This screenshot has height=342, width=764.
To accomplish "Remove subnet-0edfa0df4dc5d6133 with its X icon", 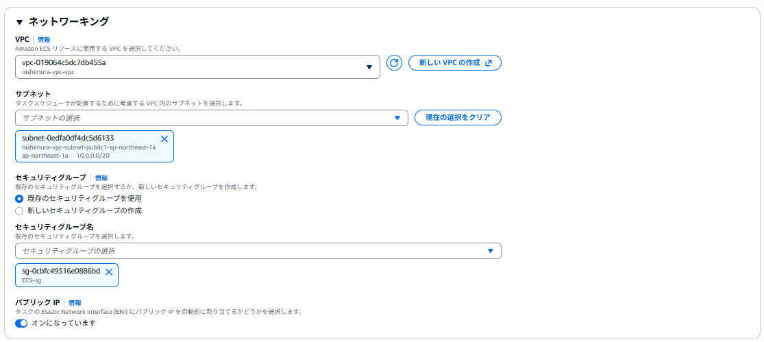I will click(164, 138).
